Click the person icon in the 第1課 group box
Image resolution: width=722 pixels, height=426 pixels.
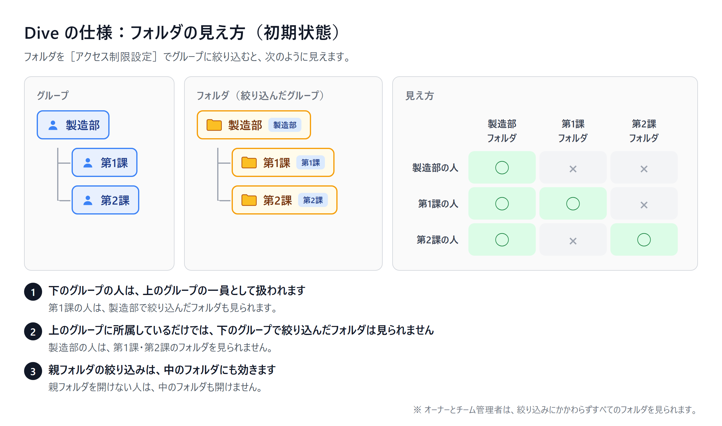click(88, 163)
